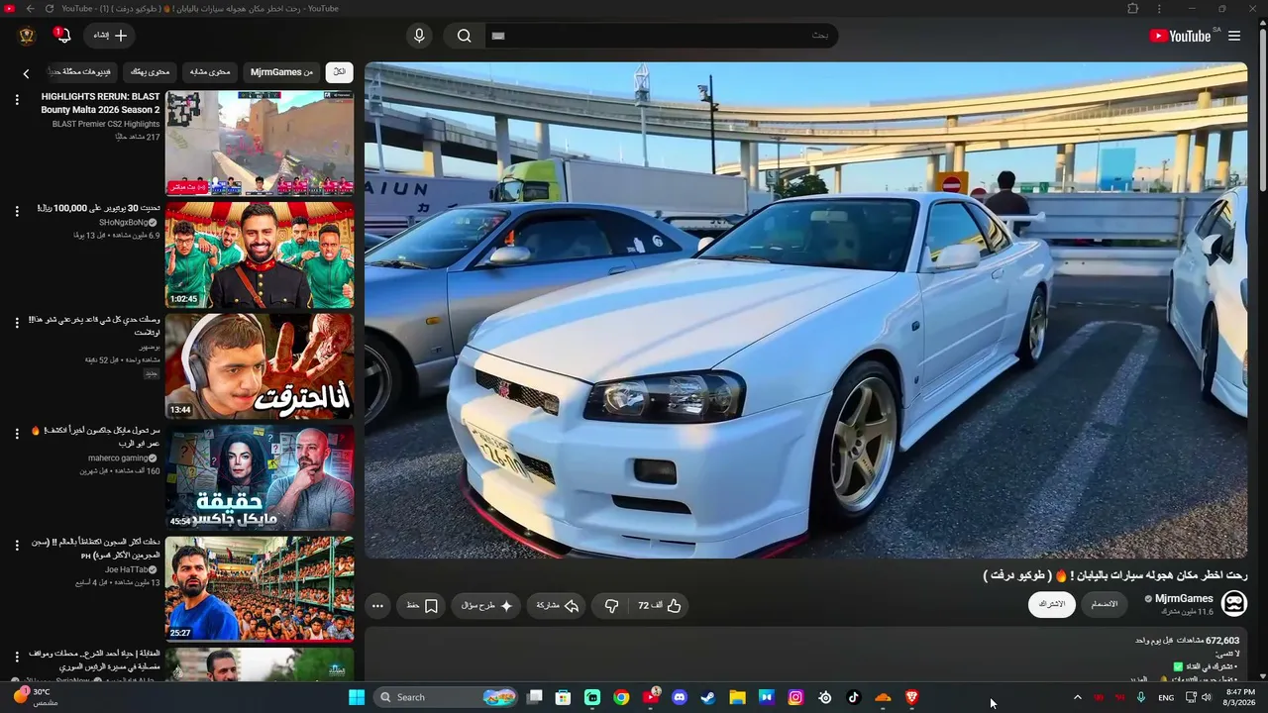This screenshot has width=1268, height=713.
Task: Open the taskbar clock showing 8:47 PM
Action: (1240, 697)
